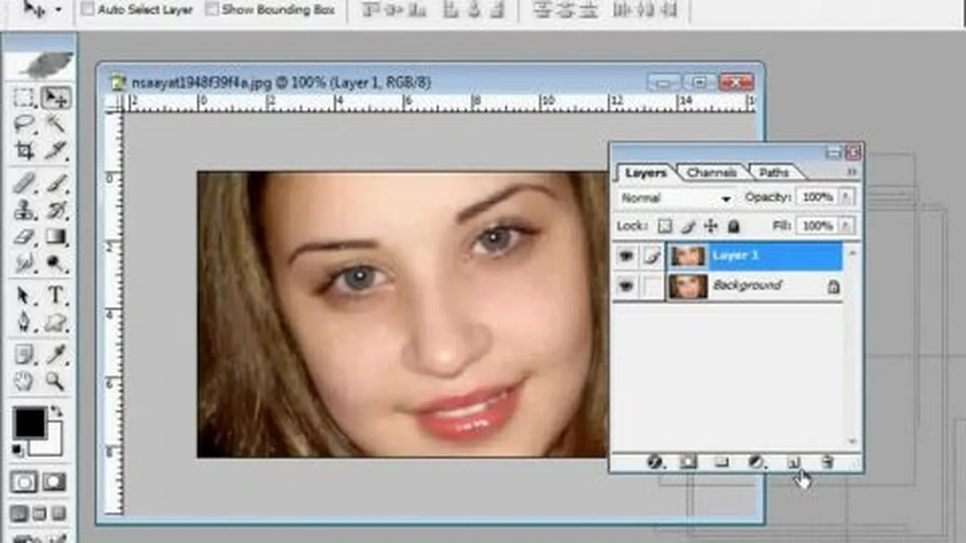Select the Rectangular Marquee tool
This screenshot has height=543, width=966.
25,98
